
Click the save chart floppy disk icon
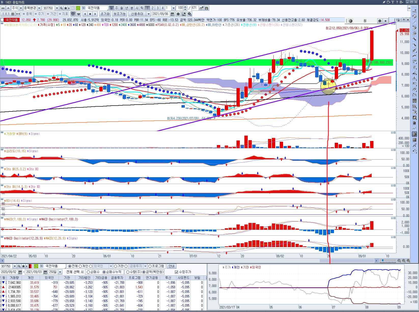pyautogui.click(x=206, y=8)
